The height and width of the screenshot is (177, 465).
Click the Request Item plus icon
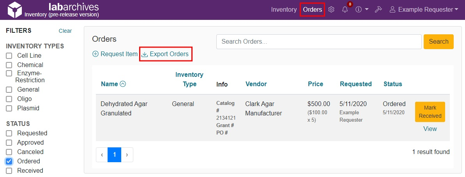point(95,54)
